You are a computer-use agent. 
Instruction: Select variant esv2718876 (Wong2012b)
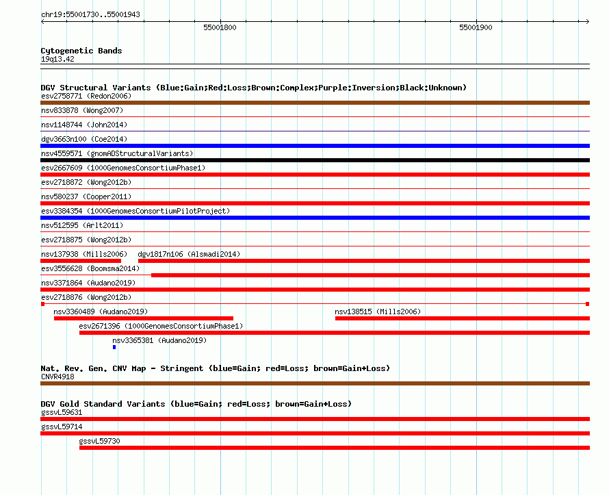coord(86,297)
